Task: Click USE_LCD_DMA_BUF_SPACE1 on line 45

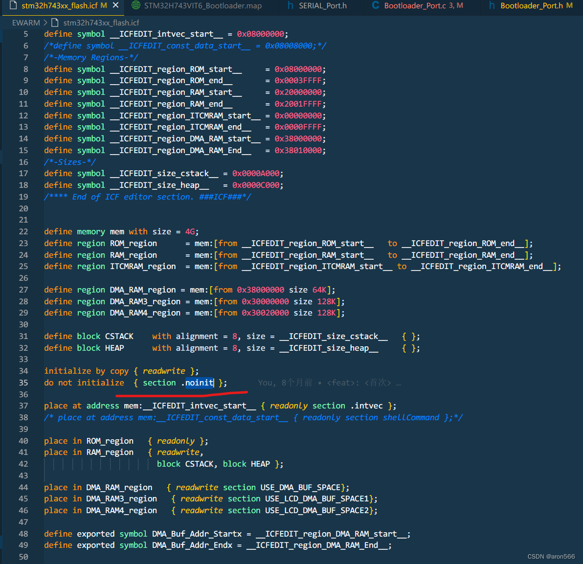Action: [x=317, y=499]
